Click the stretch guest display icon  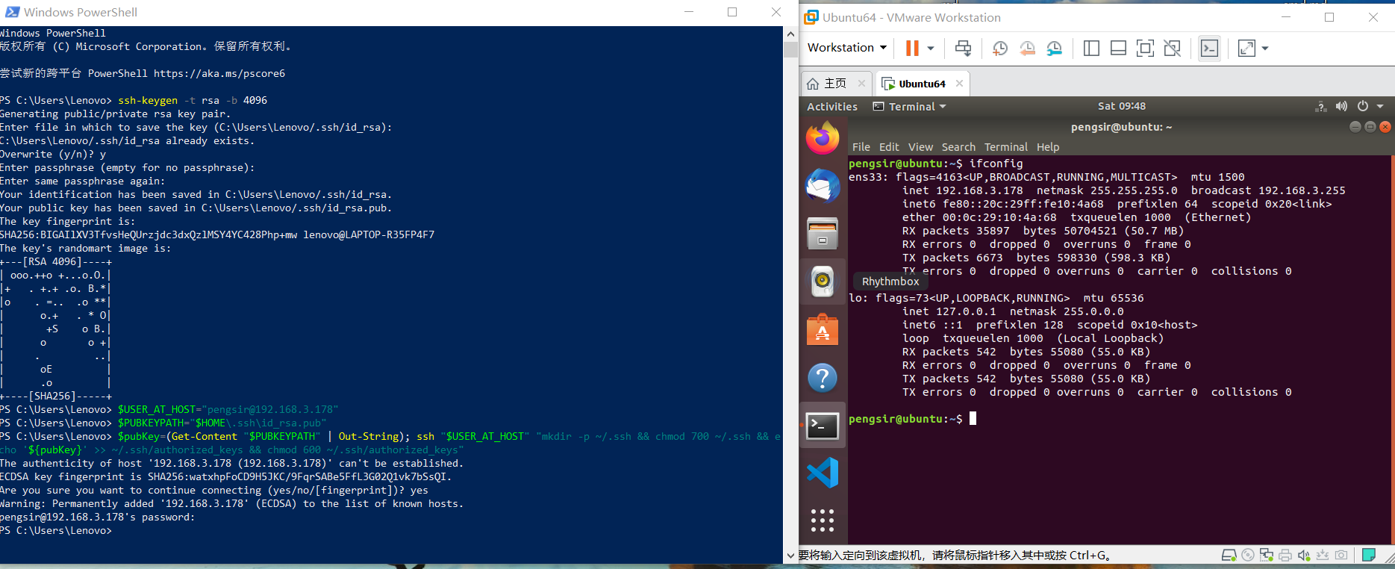[x=1246, y=48]
